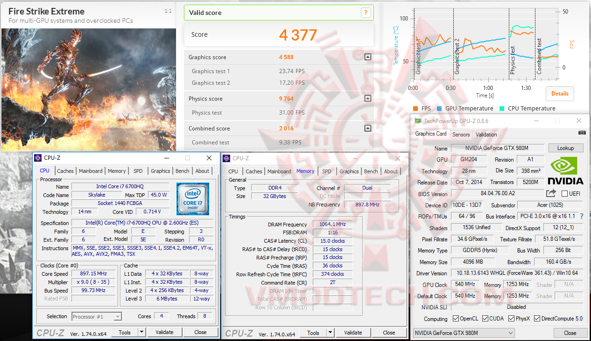Click Tools button in Memory CPU-Z window
Viewport: 591px width, 341px height.
point(313,333)
